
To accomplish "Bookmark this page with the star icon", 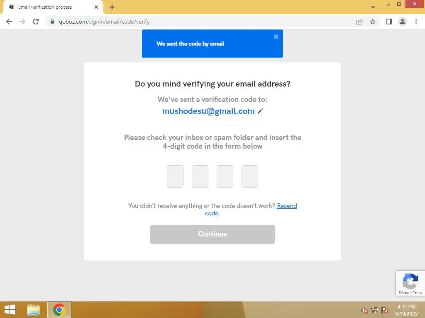I will (373, 22).
